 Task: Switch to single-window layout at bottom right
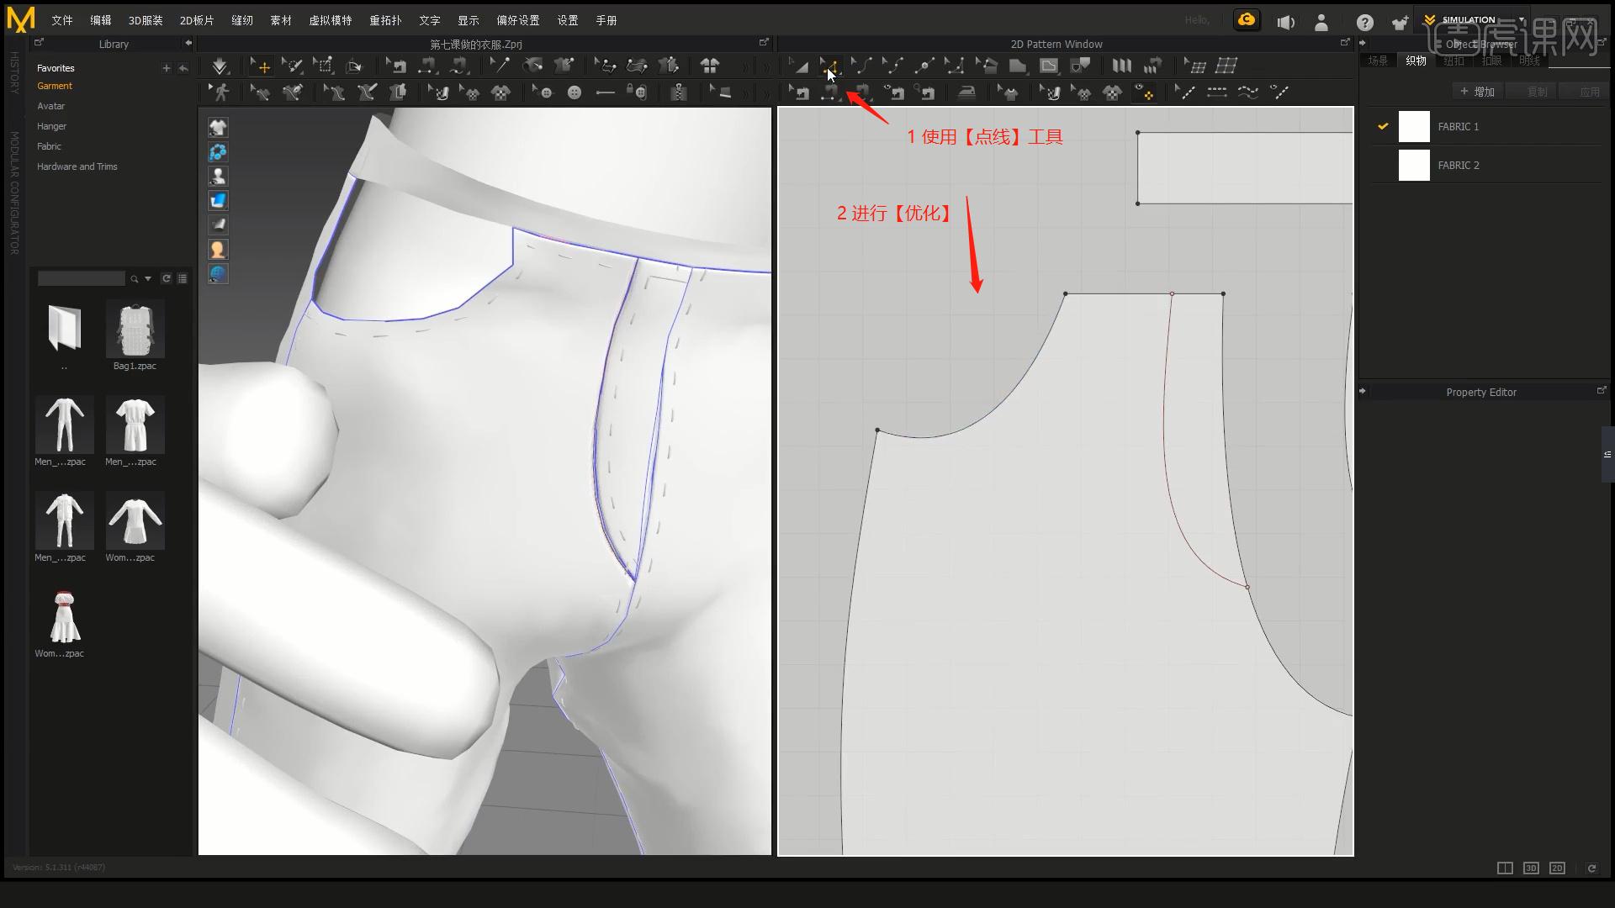click(x=1505, y=868)
